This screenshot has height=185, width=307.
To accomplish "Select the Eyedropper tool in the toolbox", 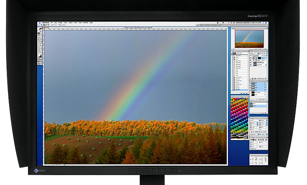I will (41, 50).
